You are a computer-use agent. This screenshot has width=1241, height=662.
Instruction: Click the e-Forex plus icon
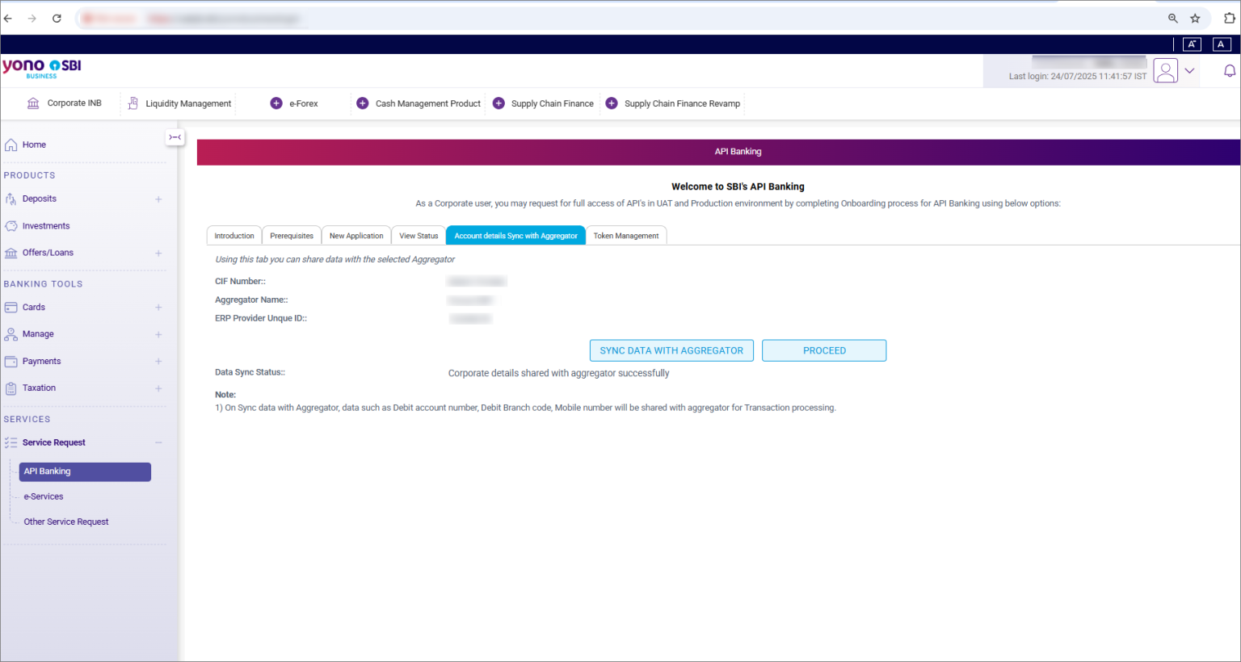[x=276, y=103]
